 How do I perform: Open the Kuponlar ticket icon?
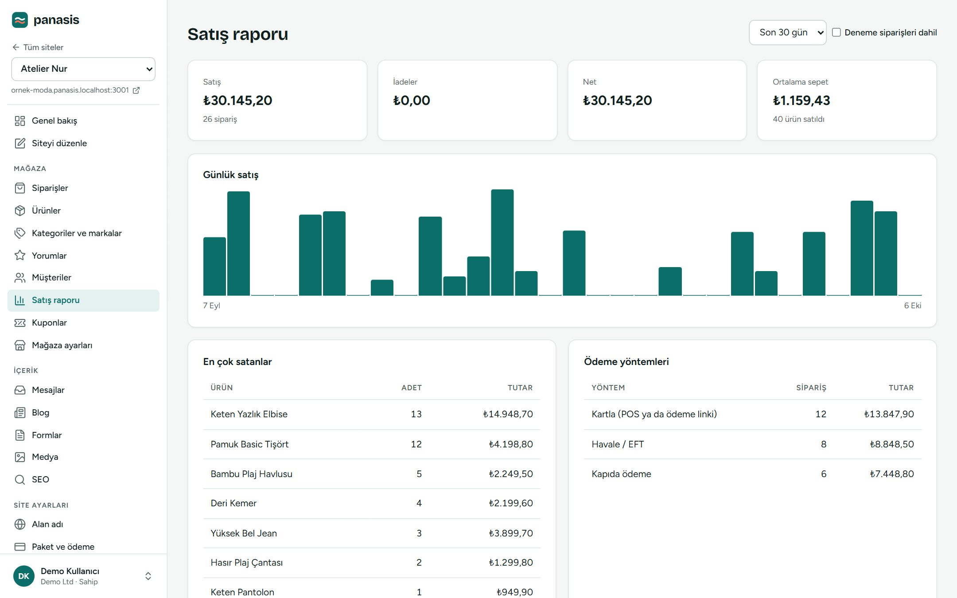pyautogui.click(x=20, y=322)
